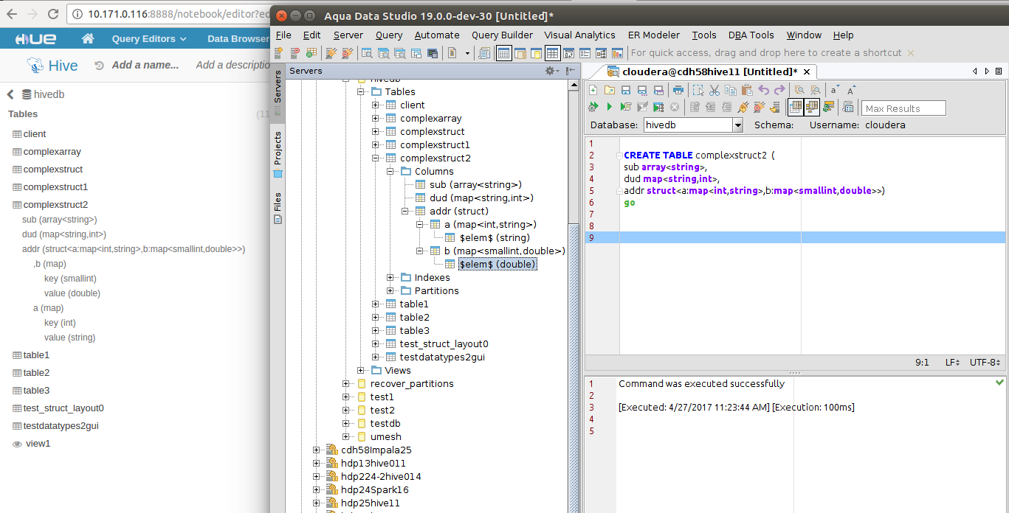Open the Query Builder menu
The image size is (1009, 513).
pyautogui.click(x=502, y=35)
